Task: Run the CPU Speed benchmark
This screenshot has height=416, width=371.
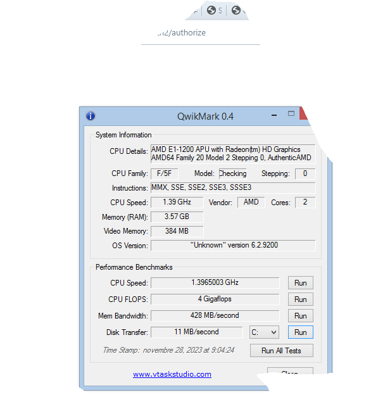Action: (301, 283)
